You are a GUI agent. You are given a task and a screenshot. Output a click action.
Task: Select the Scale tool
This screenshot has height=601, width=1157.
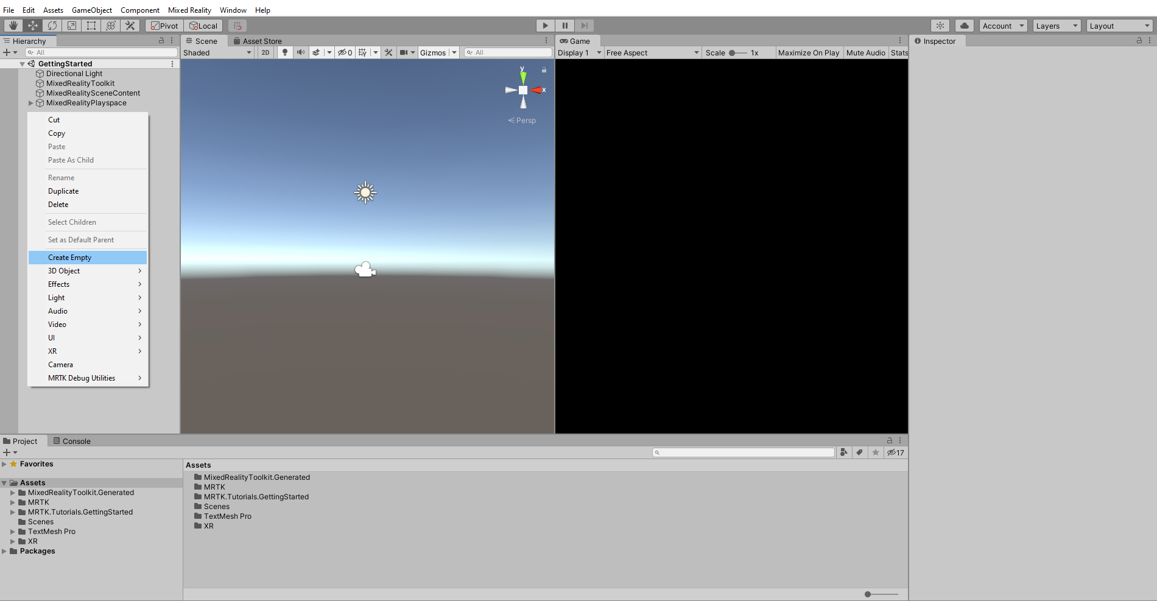(x=72, y=26)
